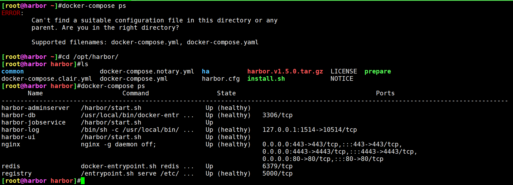The image size is (513, 185).
Task: Click the blue 'ha' directory name
Action: tap(206, 71)
